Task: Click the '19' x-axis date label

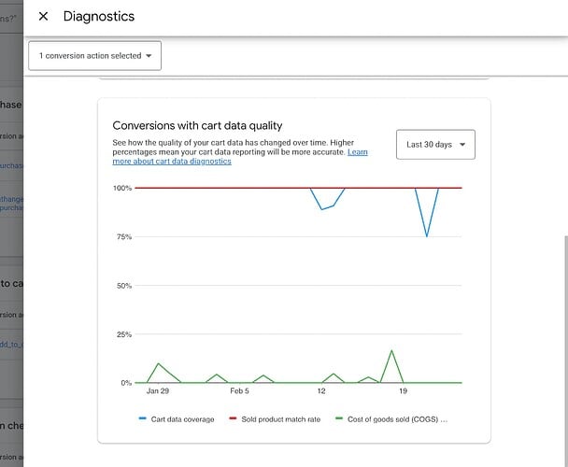Action: [x=403, y=391]
